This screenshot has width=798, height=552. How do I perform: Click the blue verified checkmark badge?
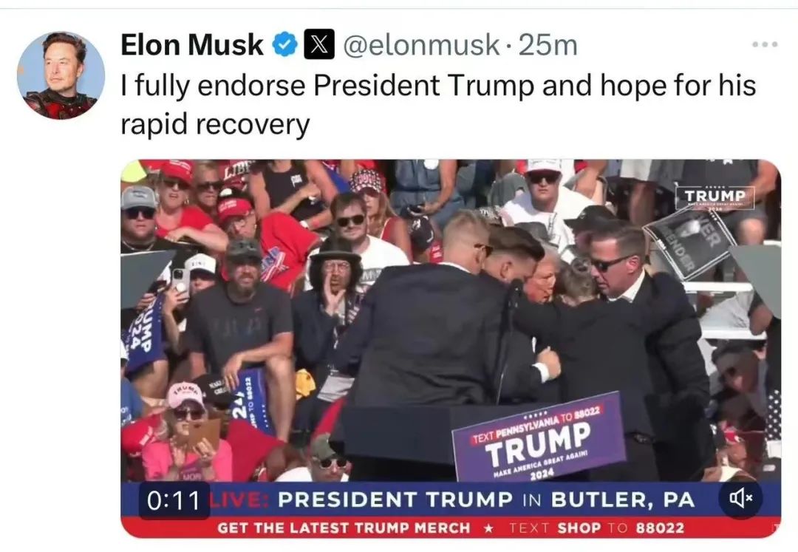(285, 44)
